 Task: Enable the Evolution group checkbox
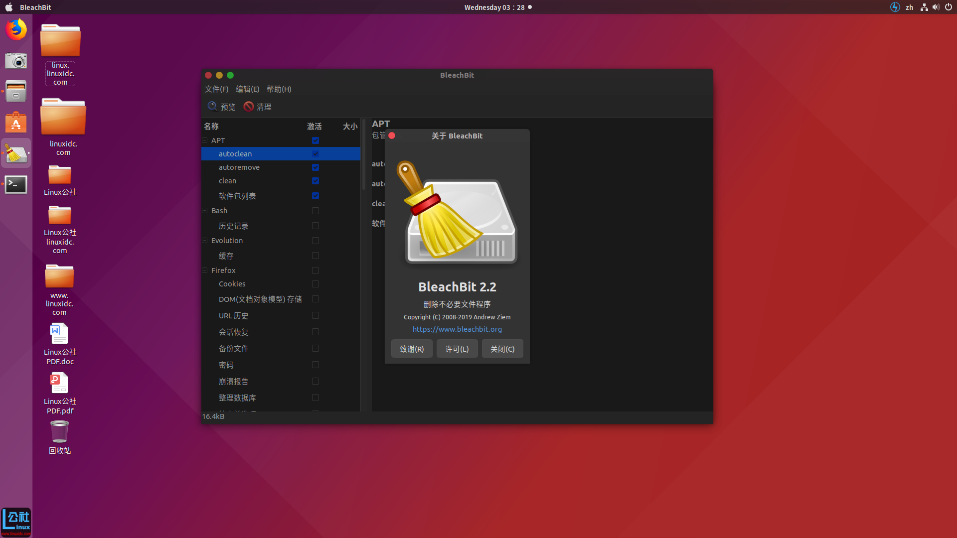(x=316, y=241)
